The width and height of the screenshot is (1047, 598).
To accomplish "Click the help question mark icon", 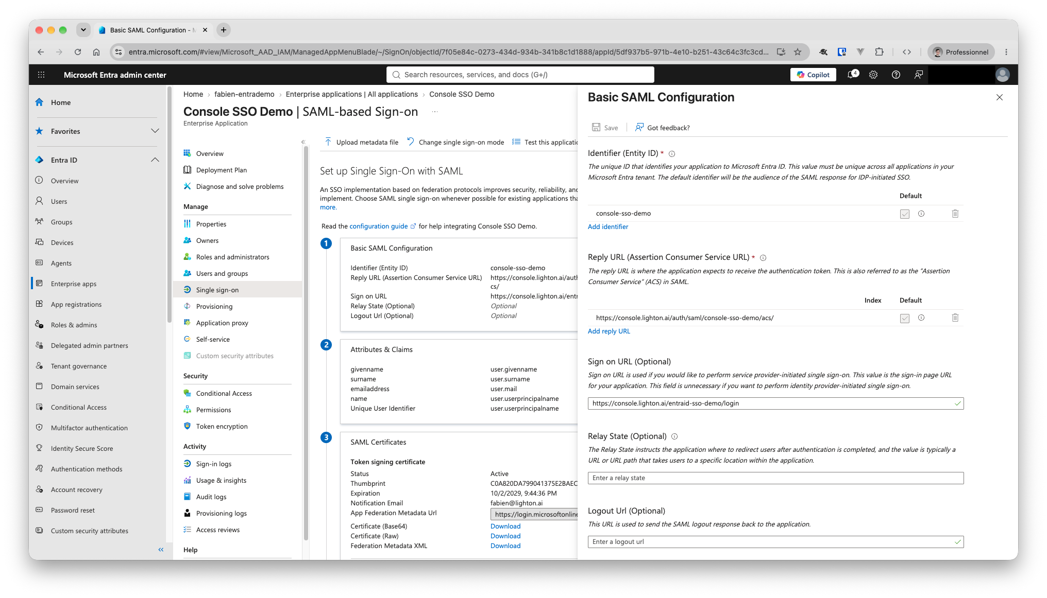I will point(896,75).
